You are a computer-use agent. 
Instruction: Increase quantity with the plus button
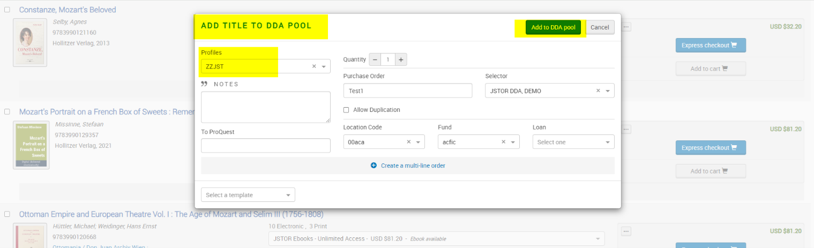[401, 59]
